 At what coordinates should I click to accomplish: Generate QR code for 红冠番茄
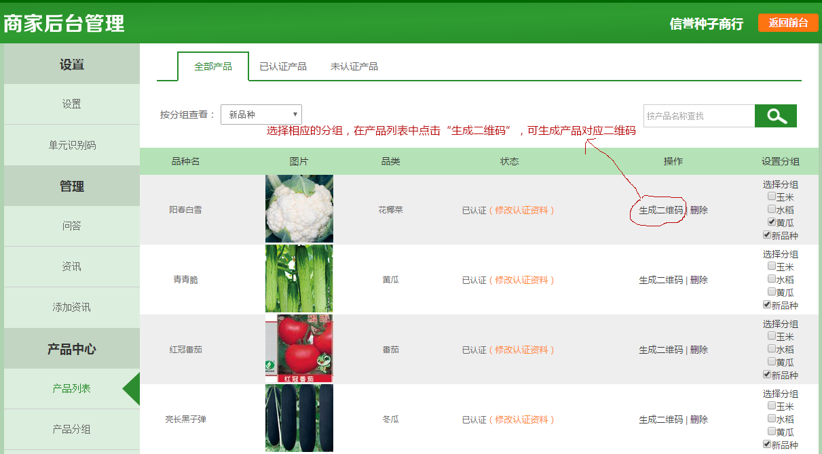coord(660,350)
